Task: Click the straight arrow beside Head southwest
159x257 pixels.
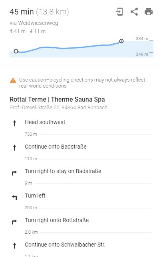Action: point(14,123)
